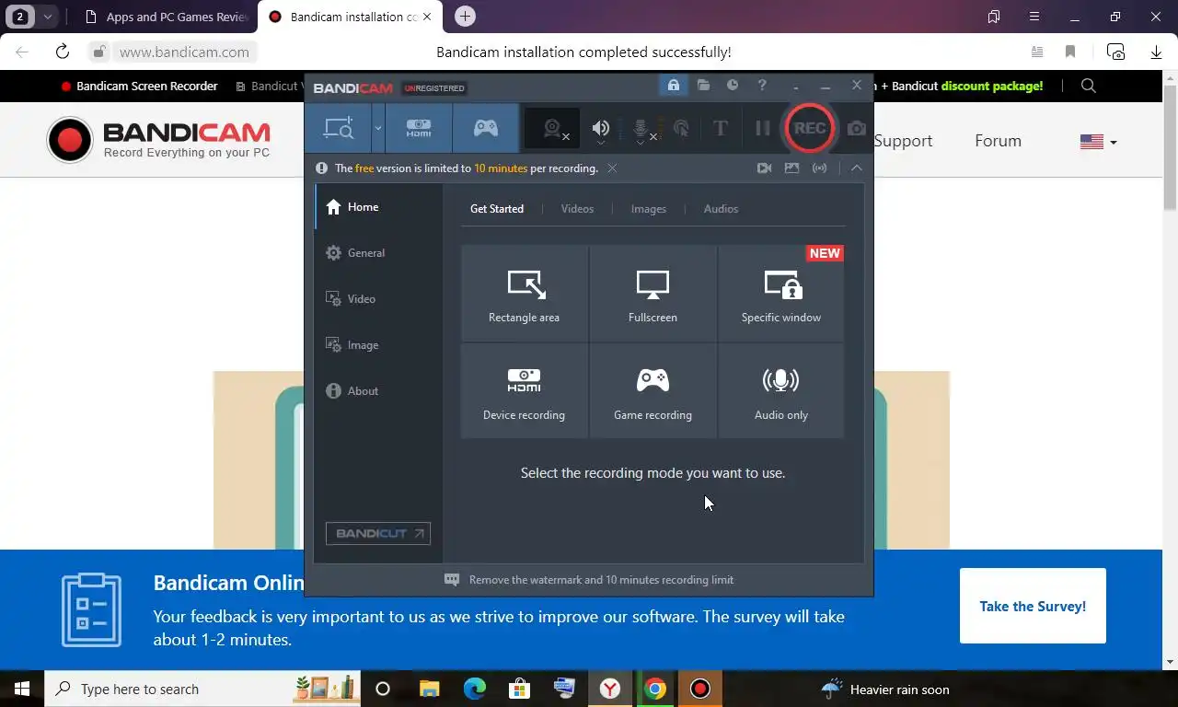
Task: Open Support link on Bandicam website
Action: tap(902, 141)
